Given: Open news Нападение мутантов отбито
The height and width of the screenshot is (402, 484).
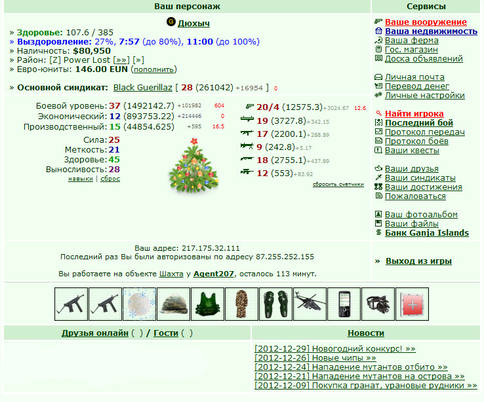Looking at the screenshot, I should tap(351, 367).
